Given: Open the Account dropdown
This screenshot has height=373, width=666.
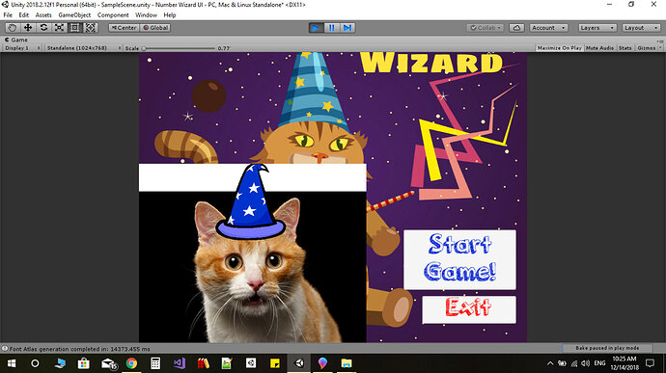Looking at the screenshot, I should (548, 28).
